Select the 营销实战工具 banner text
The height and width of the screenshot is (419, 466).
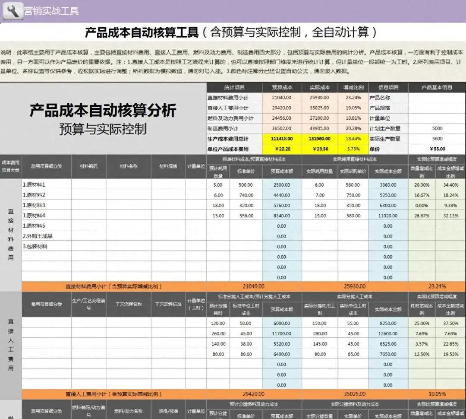[x=51, y=11]
